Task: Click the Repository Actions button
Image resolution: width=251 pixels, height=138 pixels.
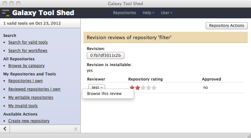Action: click(x=227, y=26)
